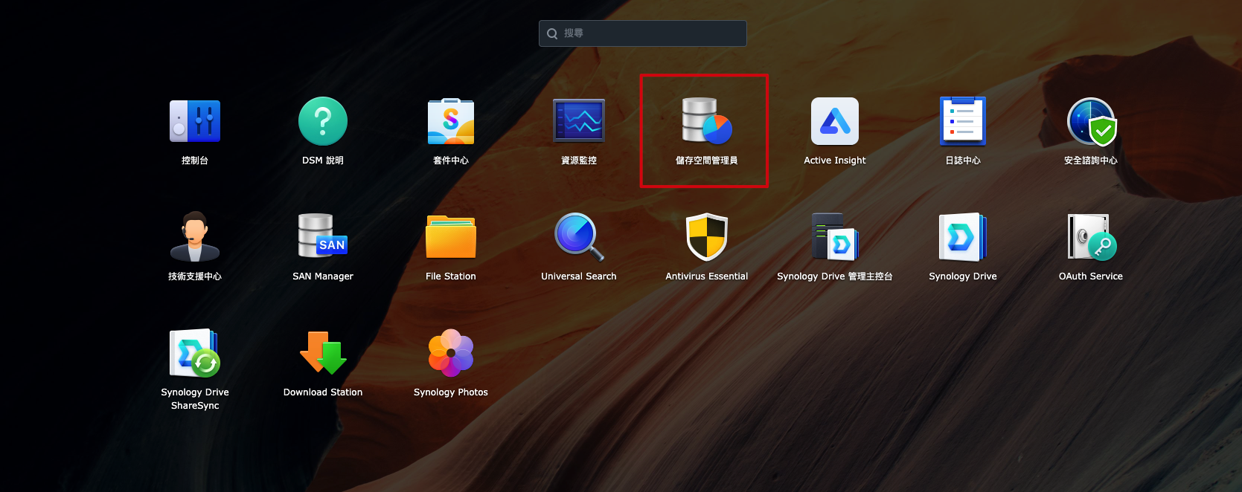The height and width of the screenshot is (492, 1242).
Task: Launch DSM 說明 help icon
Action: click(323, 122)
